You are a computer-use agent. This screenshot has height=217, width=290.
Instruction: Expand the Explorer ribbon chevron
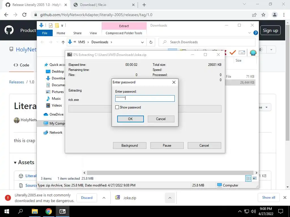[249, 33]
